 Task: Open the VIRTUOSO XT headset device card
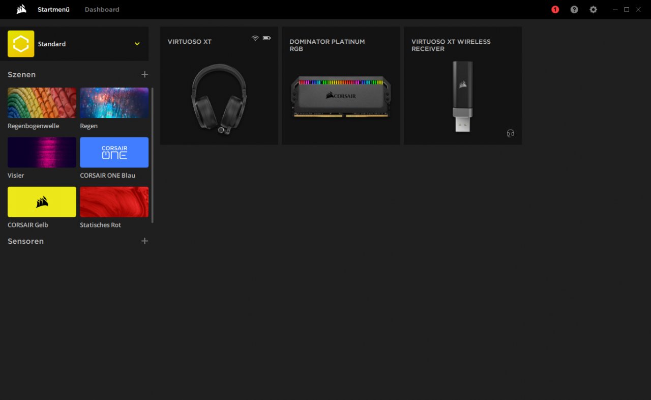(219, 85)
